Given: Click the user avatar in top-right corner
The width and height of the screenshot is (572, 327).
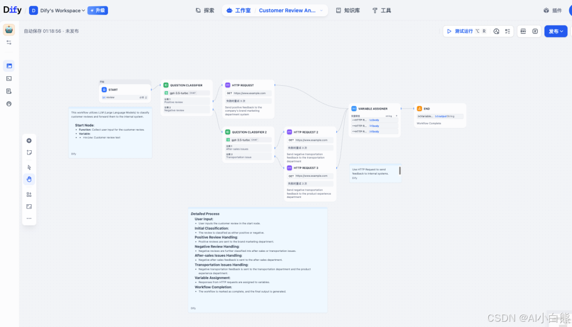Looking at the screenshot, I should [570, 10].
